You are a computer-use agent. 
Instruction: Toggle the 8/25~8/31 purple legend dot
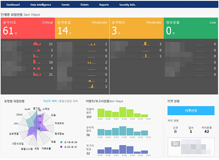tap(61, 147)
